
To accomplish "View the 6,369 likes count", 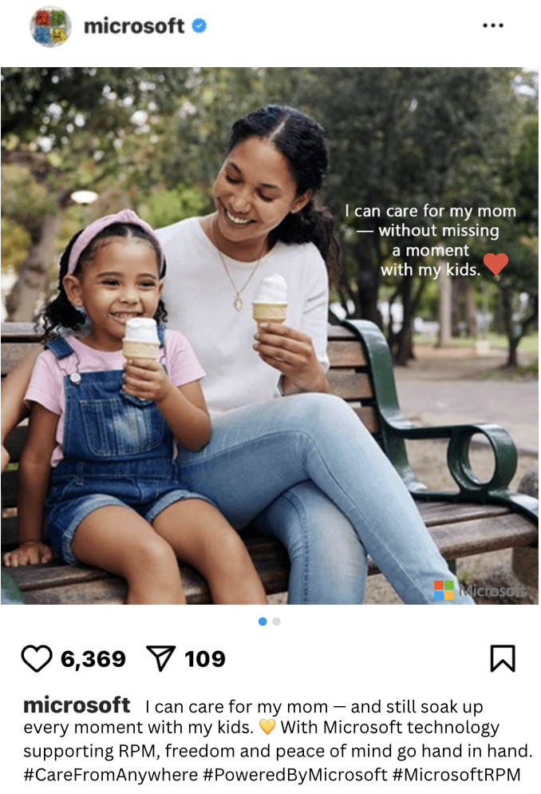I will click(x=93, y=659).
